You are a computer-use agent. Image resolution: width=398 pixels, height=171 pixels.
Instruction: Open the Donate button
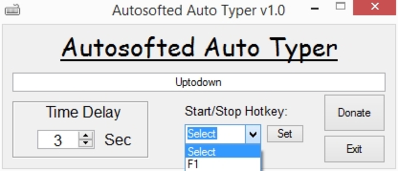tap(354, 113)
